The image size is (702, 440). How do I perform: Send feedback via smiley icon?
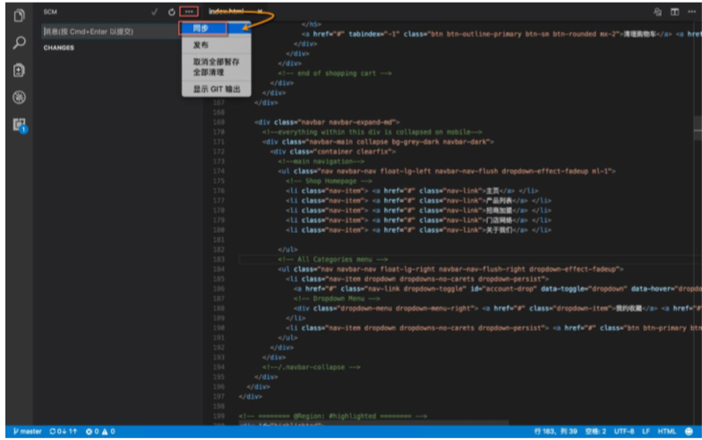tap(689, 432)
